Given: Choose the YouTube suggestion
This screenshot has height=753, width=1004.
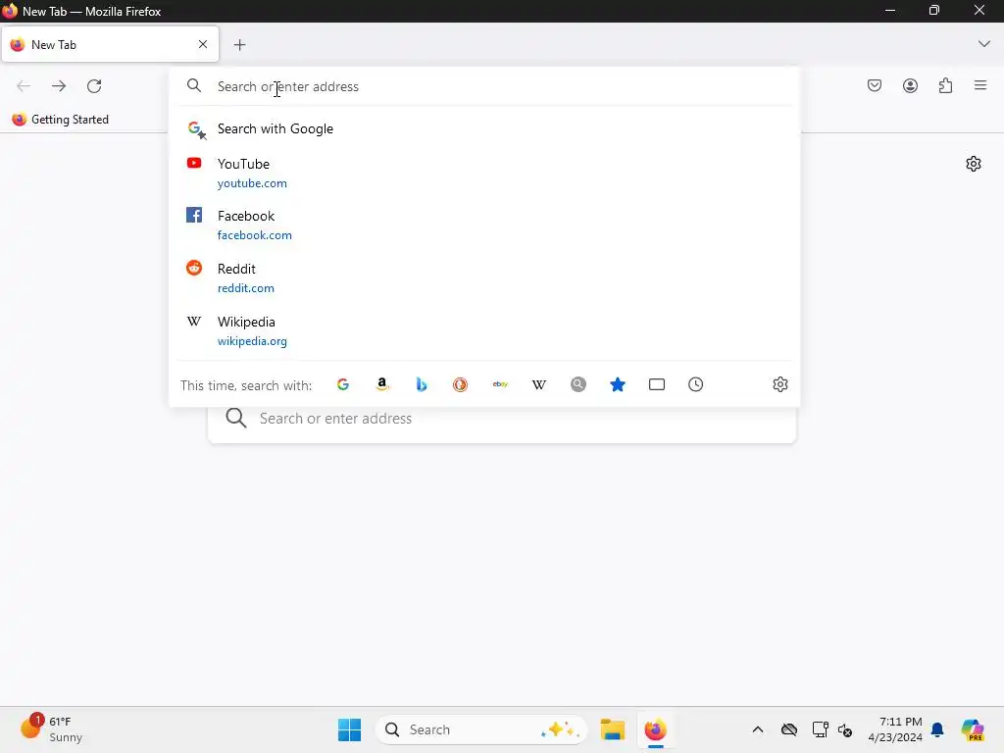Looking at the screenshot, I should (x=484, y=173).
